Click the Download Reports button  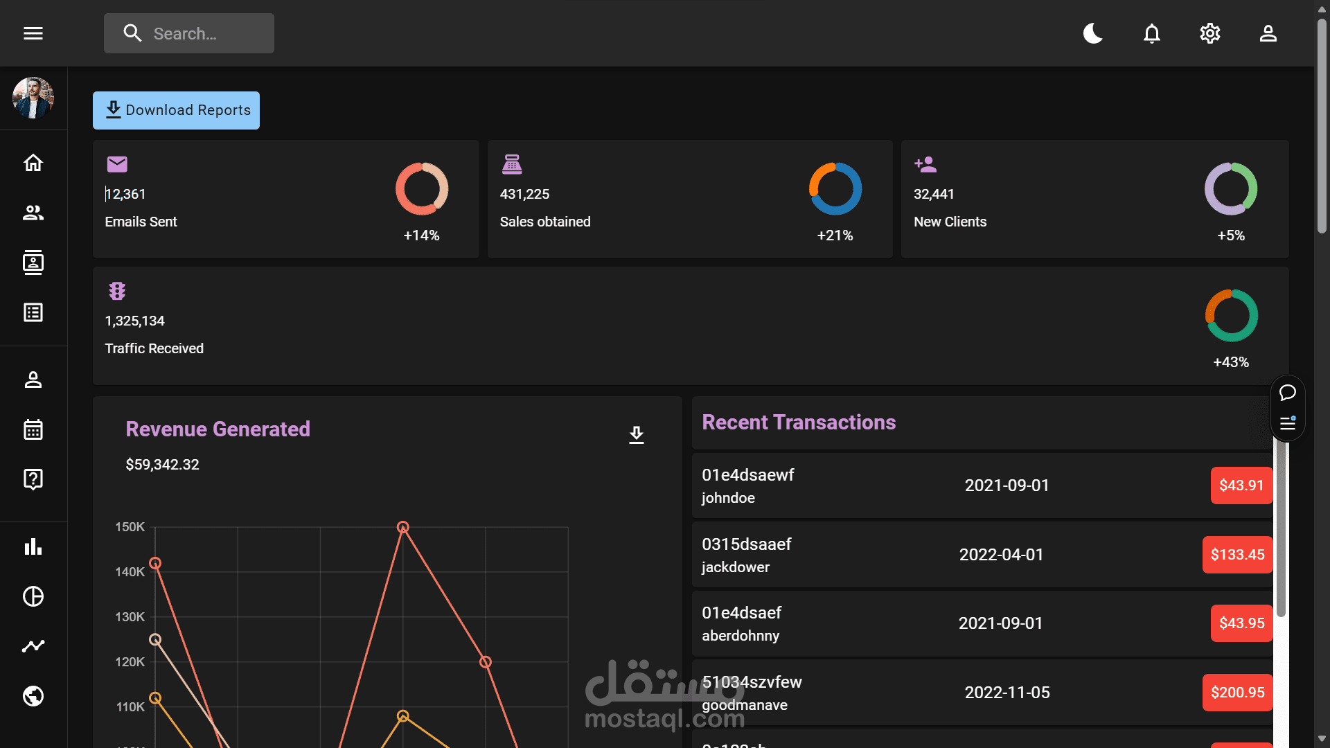[176, 110]
